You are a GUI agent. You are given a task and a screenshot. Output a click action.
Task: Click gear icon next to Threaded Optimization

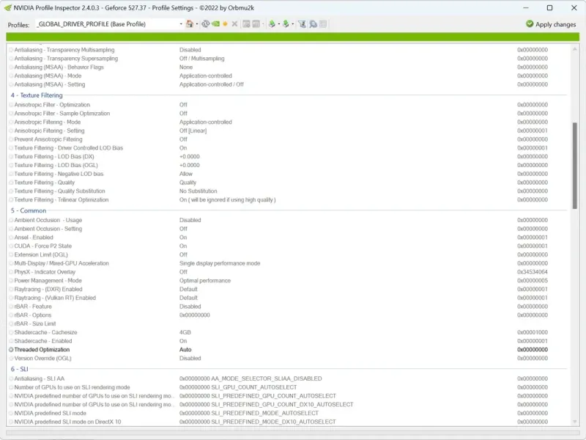point(11,350)
